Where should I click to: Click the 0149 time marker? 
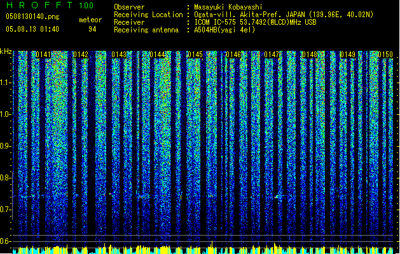click(348, 55)
